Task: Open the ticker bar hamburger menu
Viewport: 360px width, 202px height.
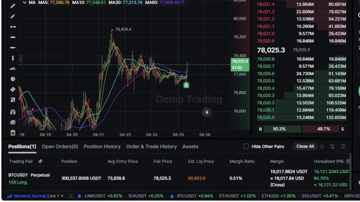Action: [x=71, y=196]
